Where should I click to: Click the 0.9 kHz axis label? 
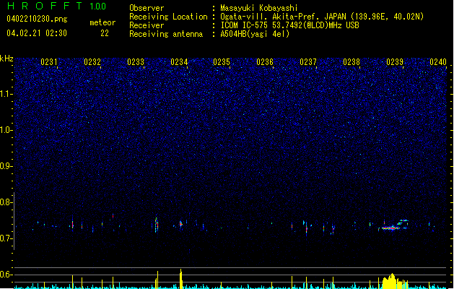pyautogui.click(x=6, y=166)
